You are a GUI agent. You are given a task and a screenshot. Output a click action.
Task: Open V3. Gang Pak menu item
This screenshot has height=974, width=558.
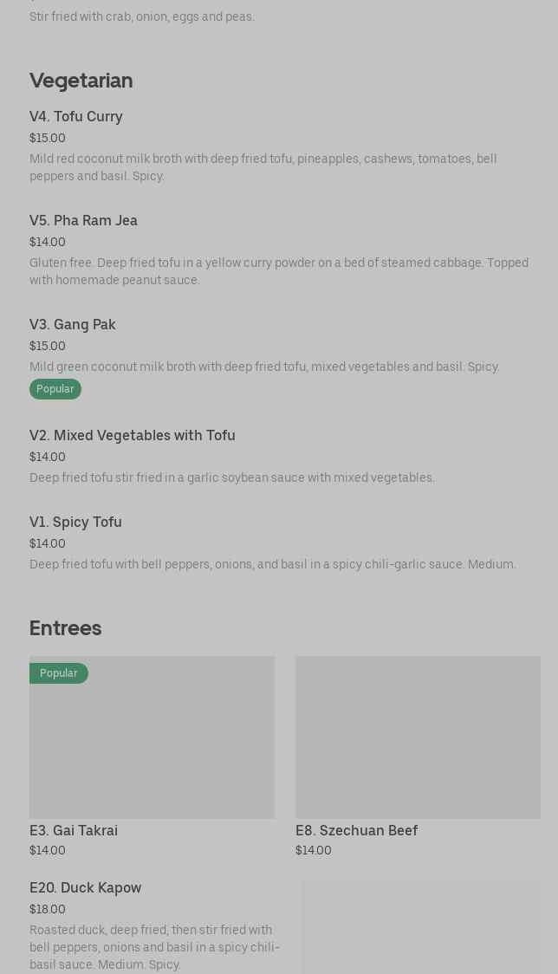pos(73,324)
